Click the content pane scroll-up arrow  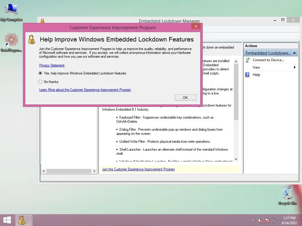coord(236,62)
